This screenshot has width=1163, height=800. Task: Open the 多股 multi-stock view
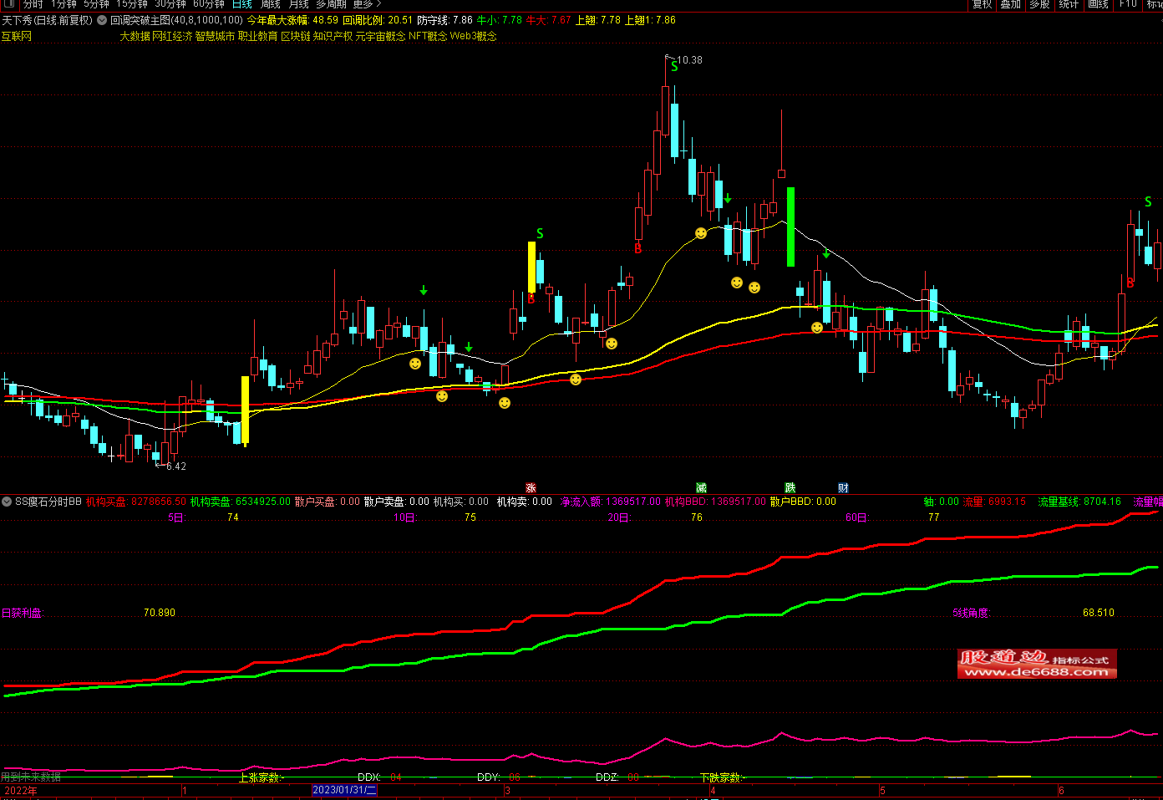coord(1039,4)
